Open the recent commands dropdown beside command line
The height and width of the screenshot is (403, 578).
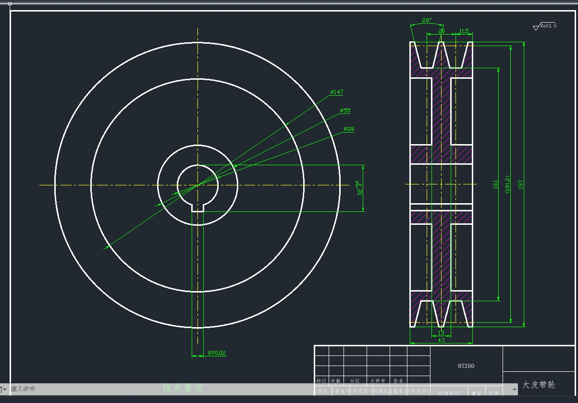pos(4,389)
